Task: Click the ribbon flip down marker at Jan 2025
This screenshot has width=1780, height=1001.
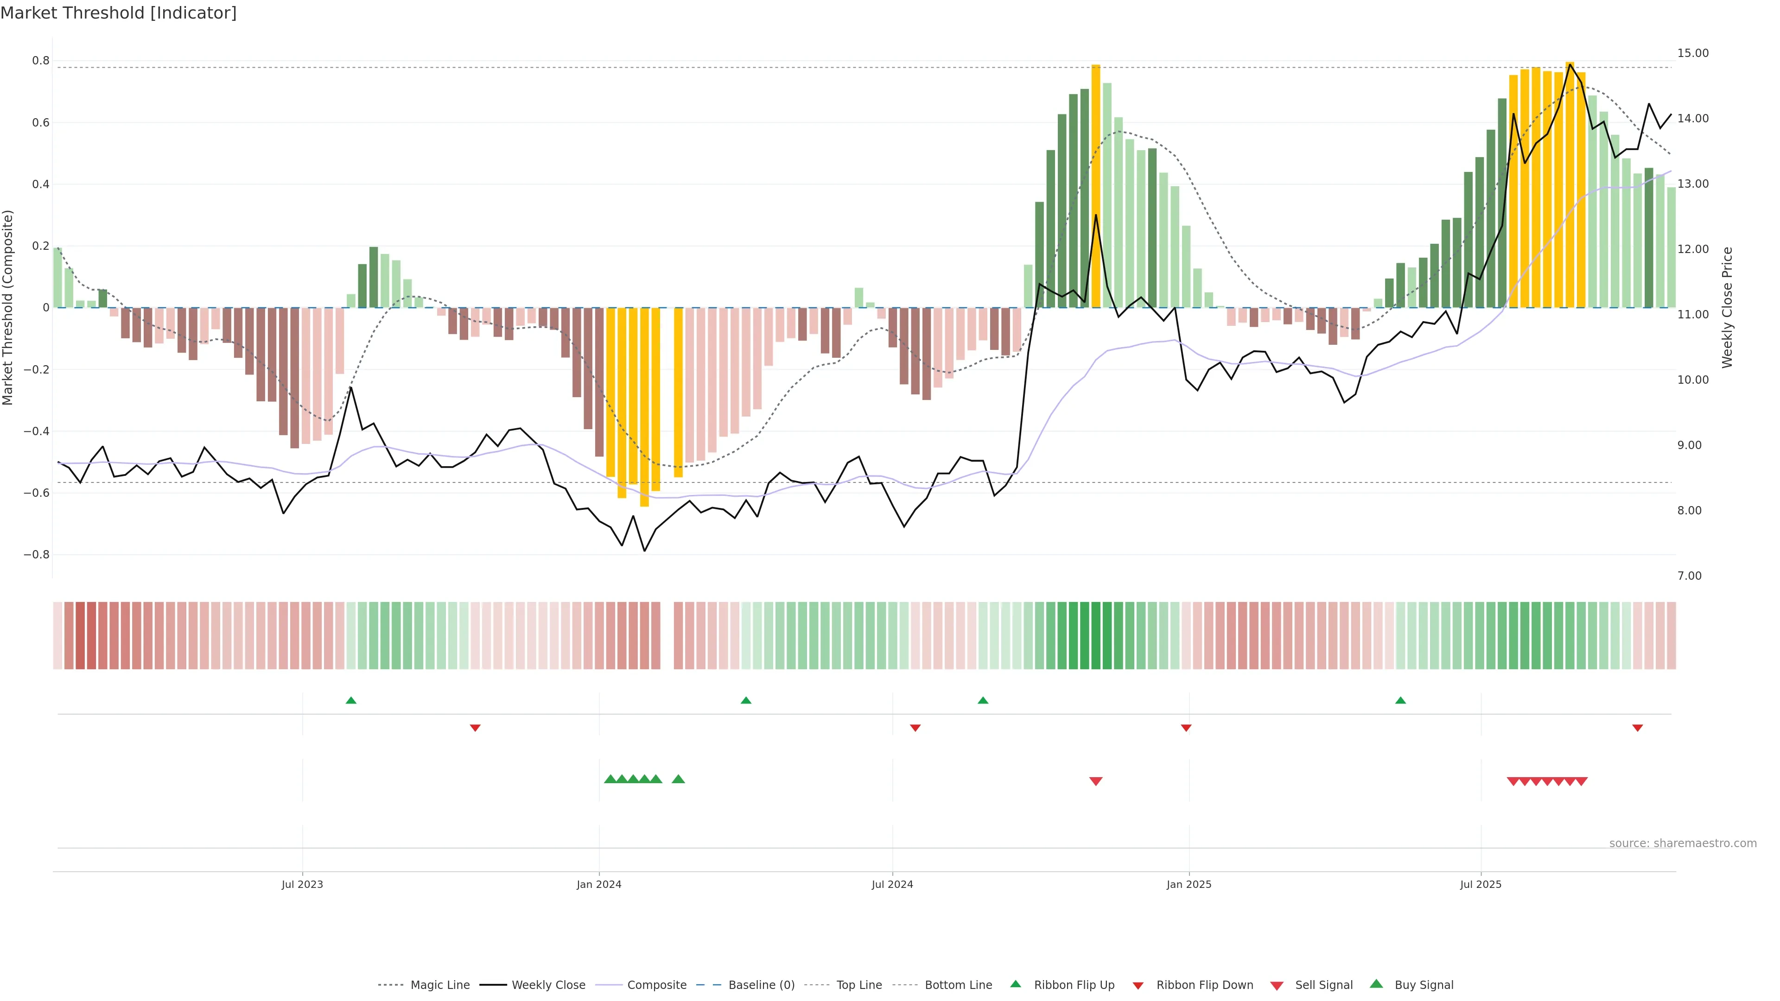Action: pos(1186,728)
